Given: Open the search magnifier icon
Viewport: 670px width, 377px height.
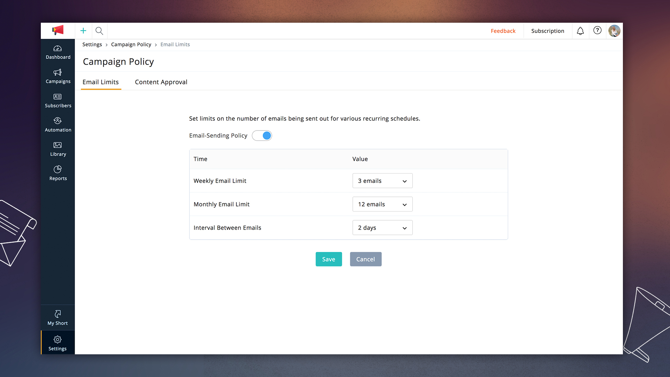Looking at the screenshot, I should 99,31.
